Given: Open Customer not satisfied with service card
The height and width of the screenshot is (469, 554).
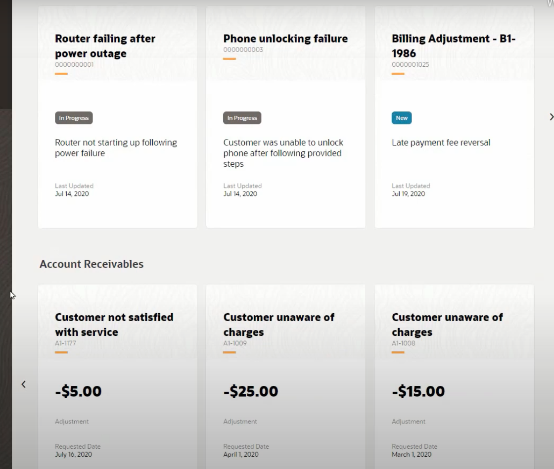Looking at the screenshot, I should click(114, 325).
